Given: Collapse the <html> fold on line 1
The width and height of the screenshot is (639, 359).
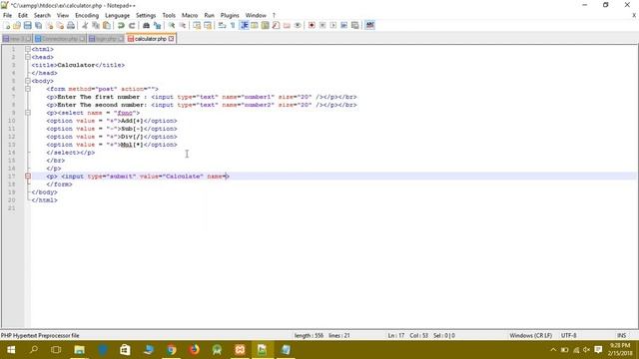Looking at the screenshot, I should click(x=28, y=49).
